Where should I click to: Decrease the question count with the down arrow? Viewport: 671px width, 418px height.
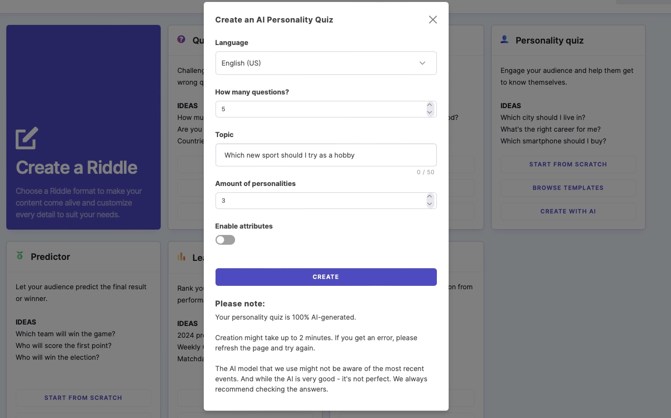pos(430,113)
